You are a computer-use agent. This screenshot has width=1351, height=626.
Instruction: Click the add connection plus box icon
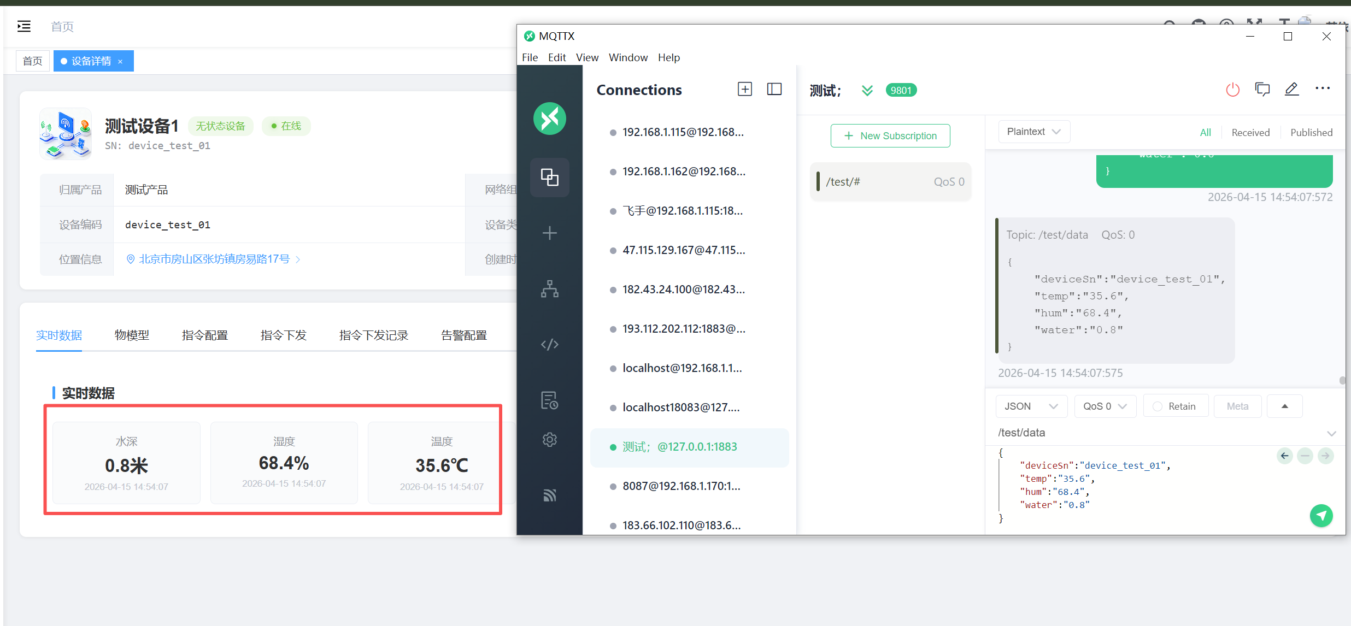pyautogui.click(x=745, y=90)
